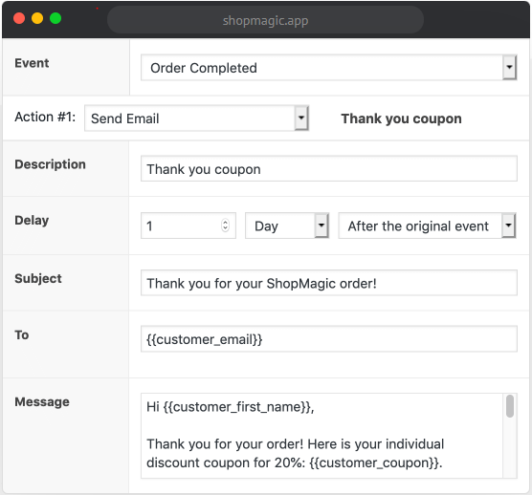The image size is (532, 495).
Task: Click the Thank you coupon action title
Action: (x=401, y=118)
